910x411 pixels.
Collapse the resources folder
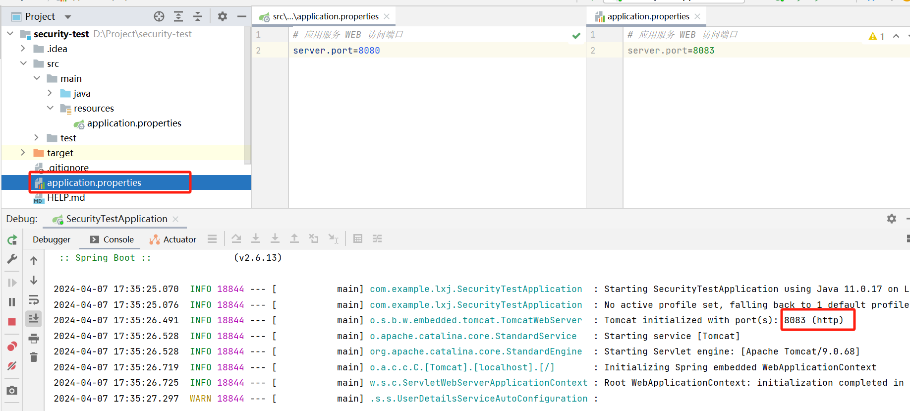[x=50, y=108]
